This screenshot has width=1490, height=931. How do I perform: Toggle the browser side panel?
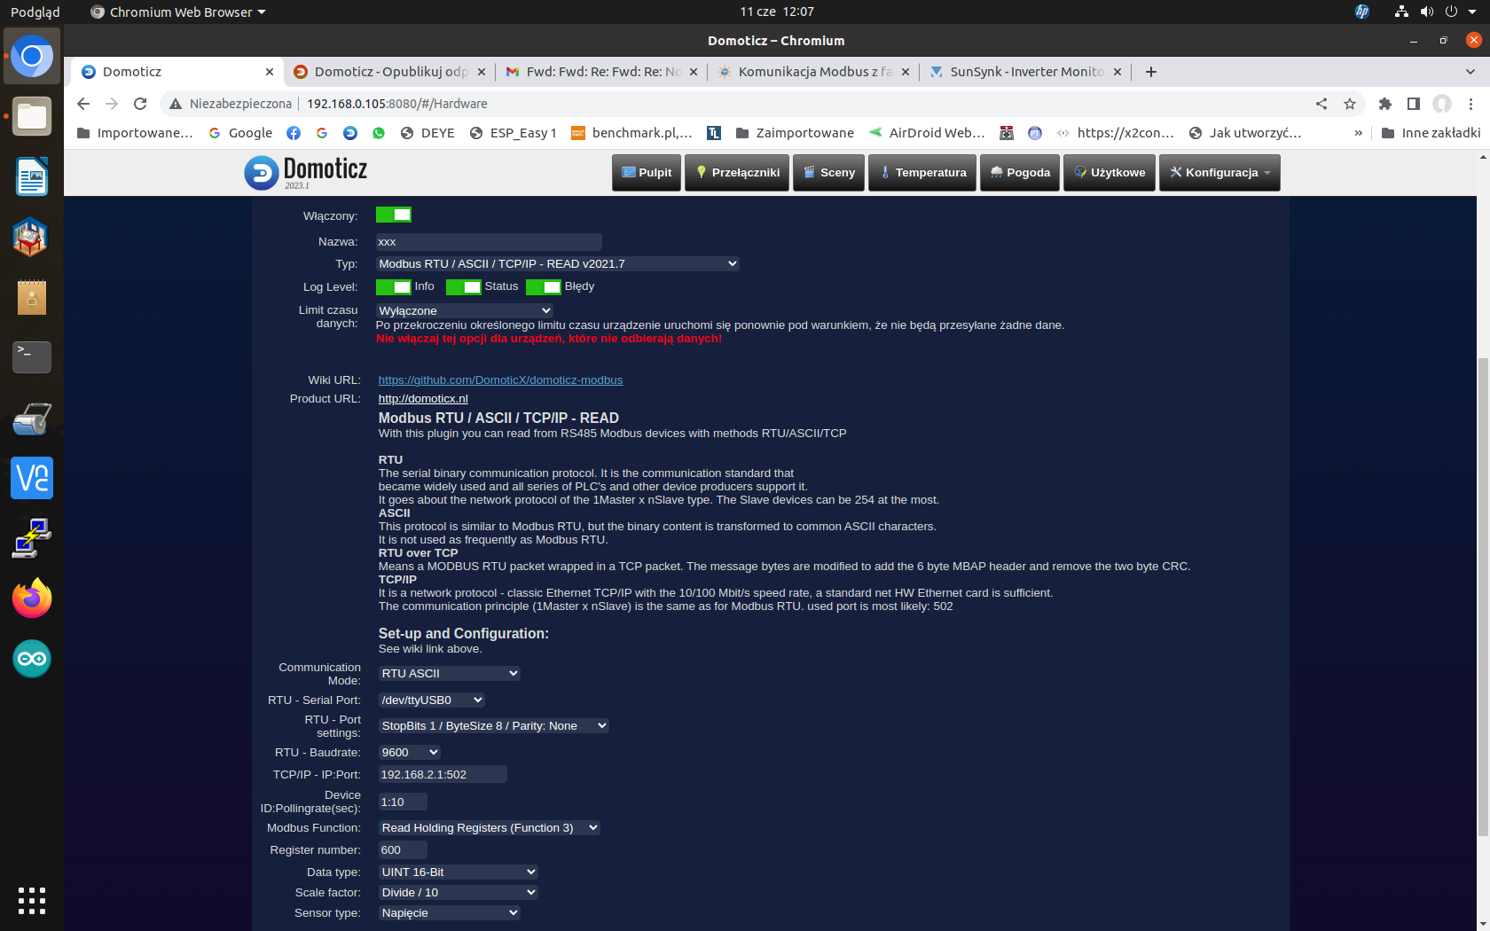tap(1414, 104)
